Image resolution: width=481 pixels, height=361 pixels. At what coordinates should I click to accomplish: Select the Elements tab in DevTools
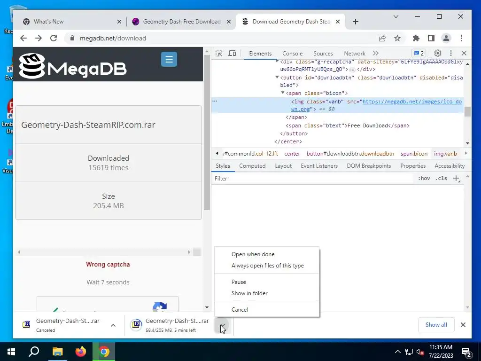click(x=260, y=54)
